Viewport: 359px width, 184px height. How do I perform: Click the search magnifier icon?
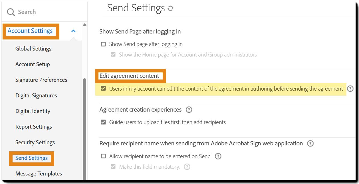coord(11,12)
